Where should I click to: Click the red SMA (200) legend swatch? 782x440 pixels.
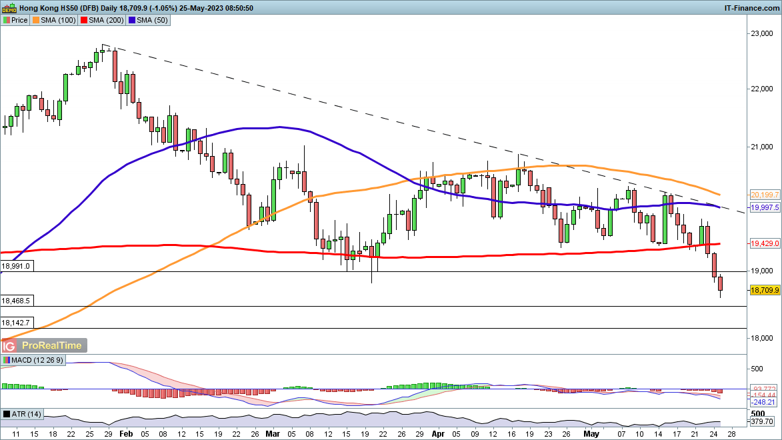(84, 21)
